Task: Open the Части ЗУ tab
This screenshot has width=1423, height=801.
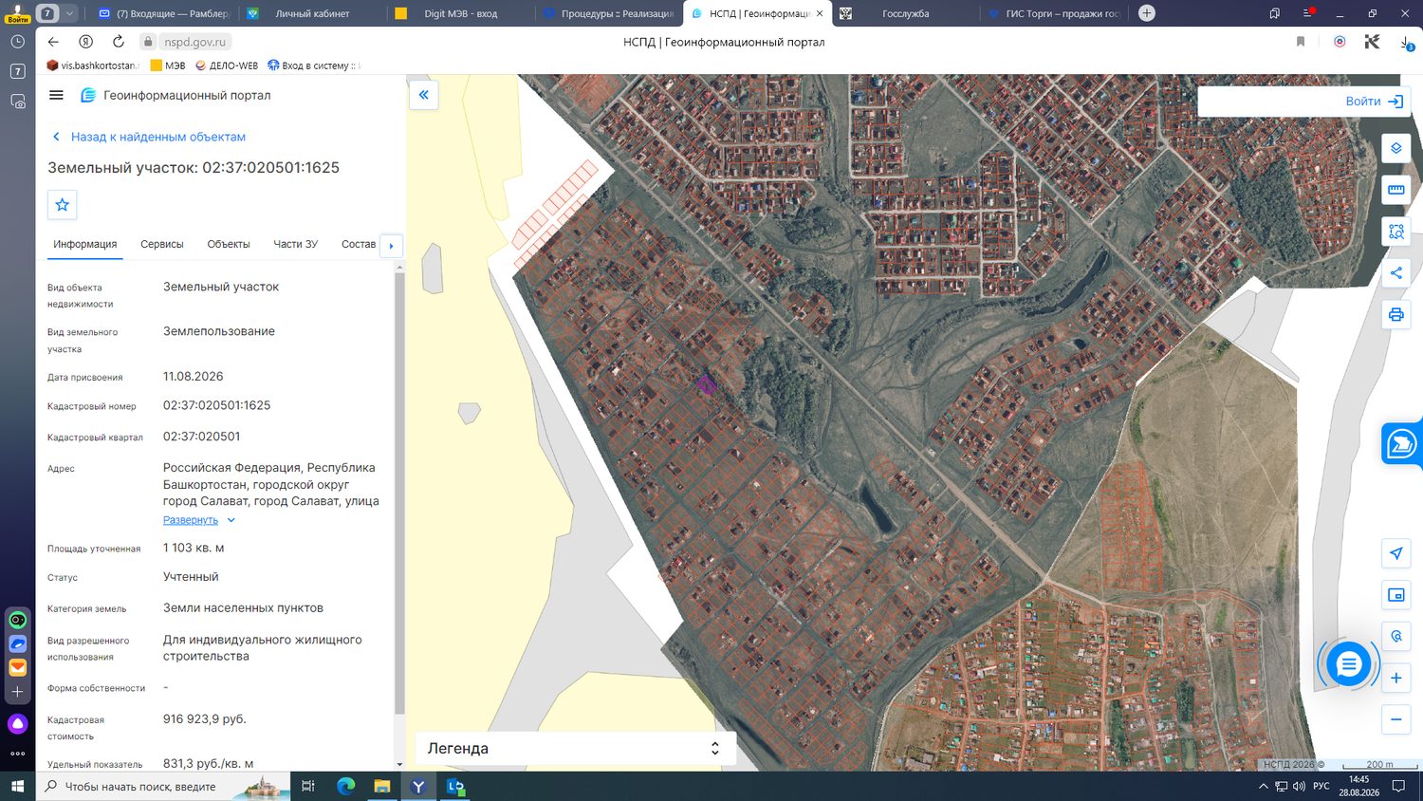Action: click(x=296, y=244)
